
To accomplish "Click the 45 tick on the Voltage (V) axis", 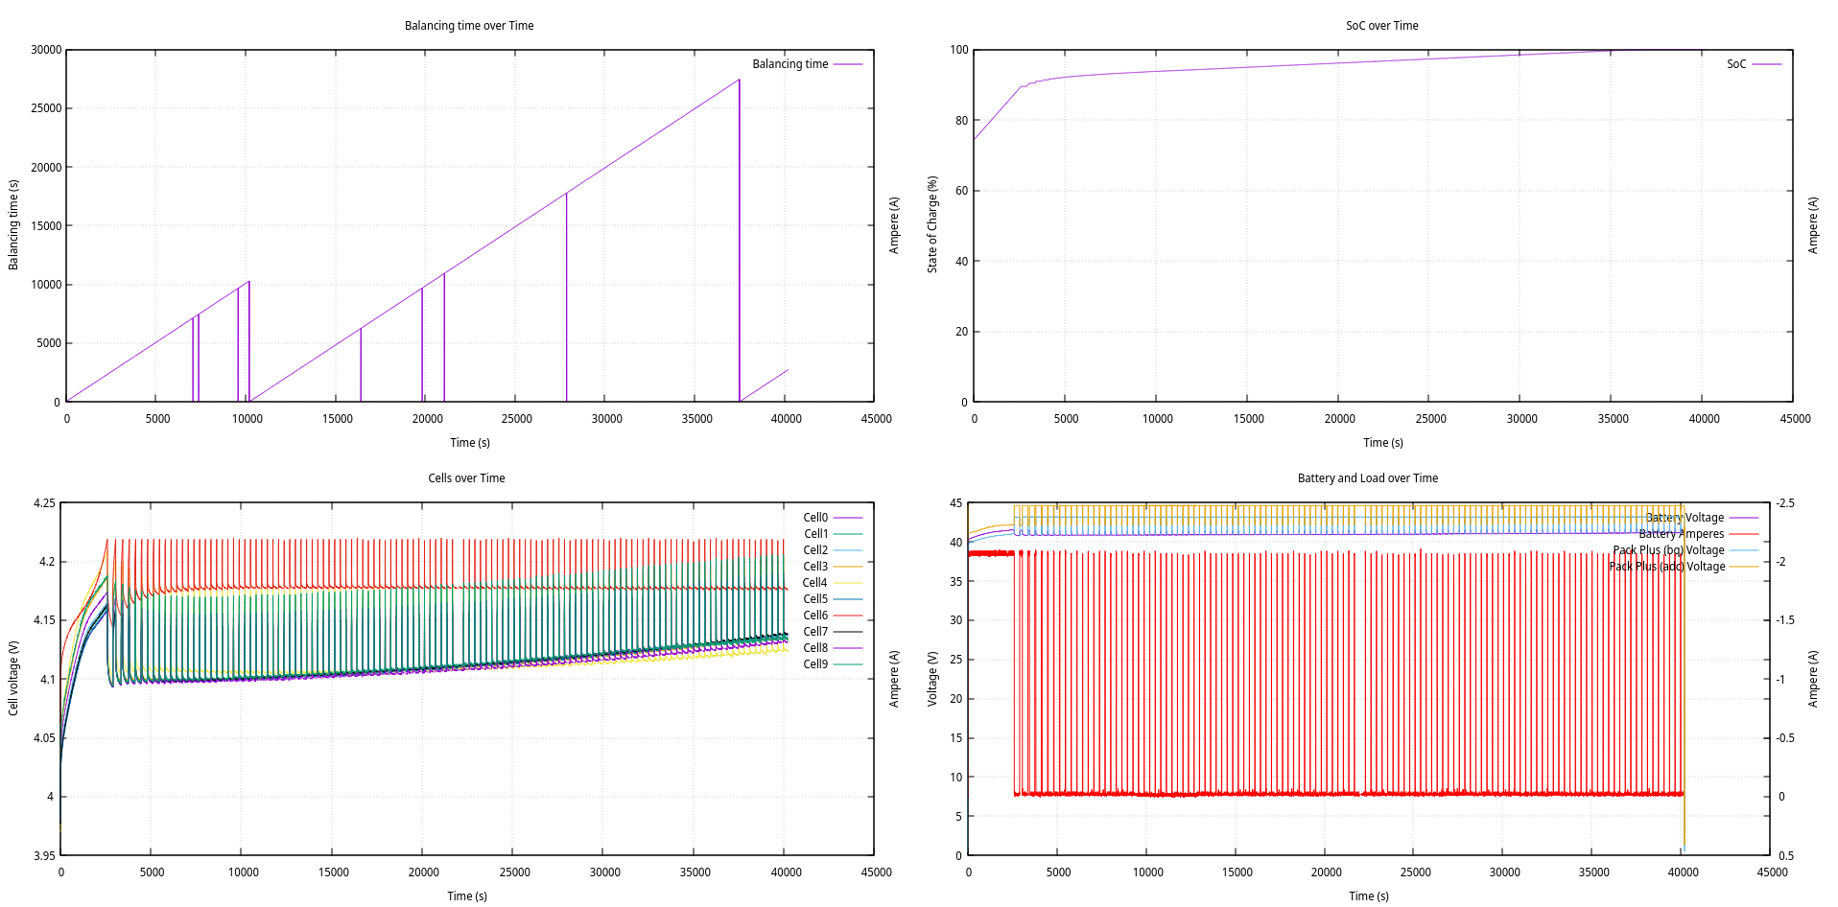I will pos(955,503).
